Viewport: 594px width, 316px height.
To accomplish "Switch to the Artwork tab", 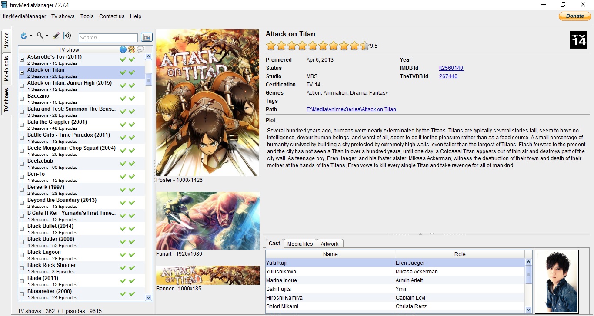I will click(x=330, y=244).
